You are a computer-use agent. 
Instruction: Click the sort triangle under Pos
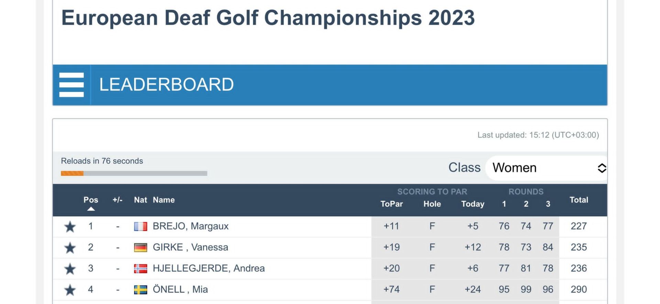(91, 209)
